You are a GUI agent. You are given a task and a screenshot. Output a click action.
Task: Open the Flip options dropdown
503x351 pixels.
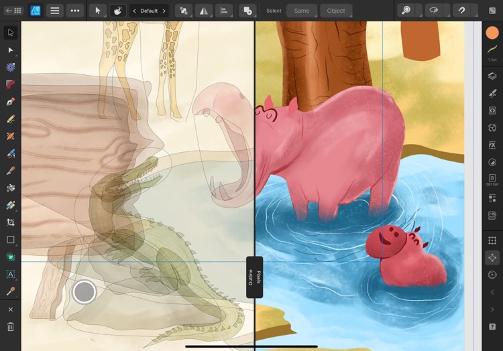point(204,11)
